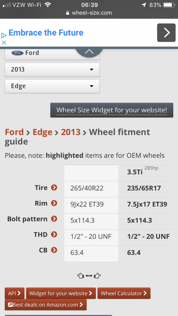The height and width of the screenshot is (316, 178).
Task: Close the ad with the X icon
Action: 4,42
